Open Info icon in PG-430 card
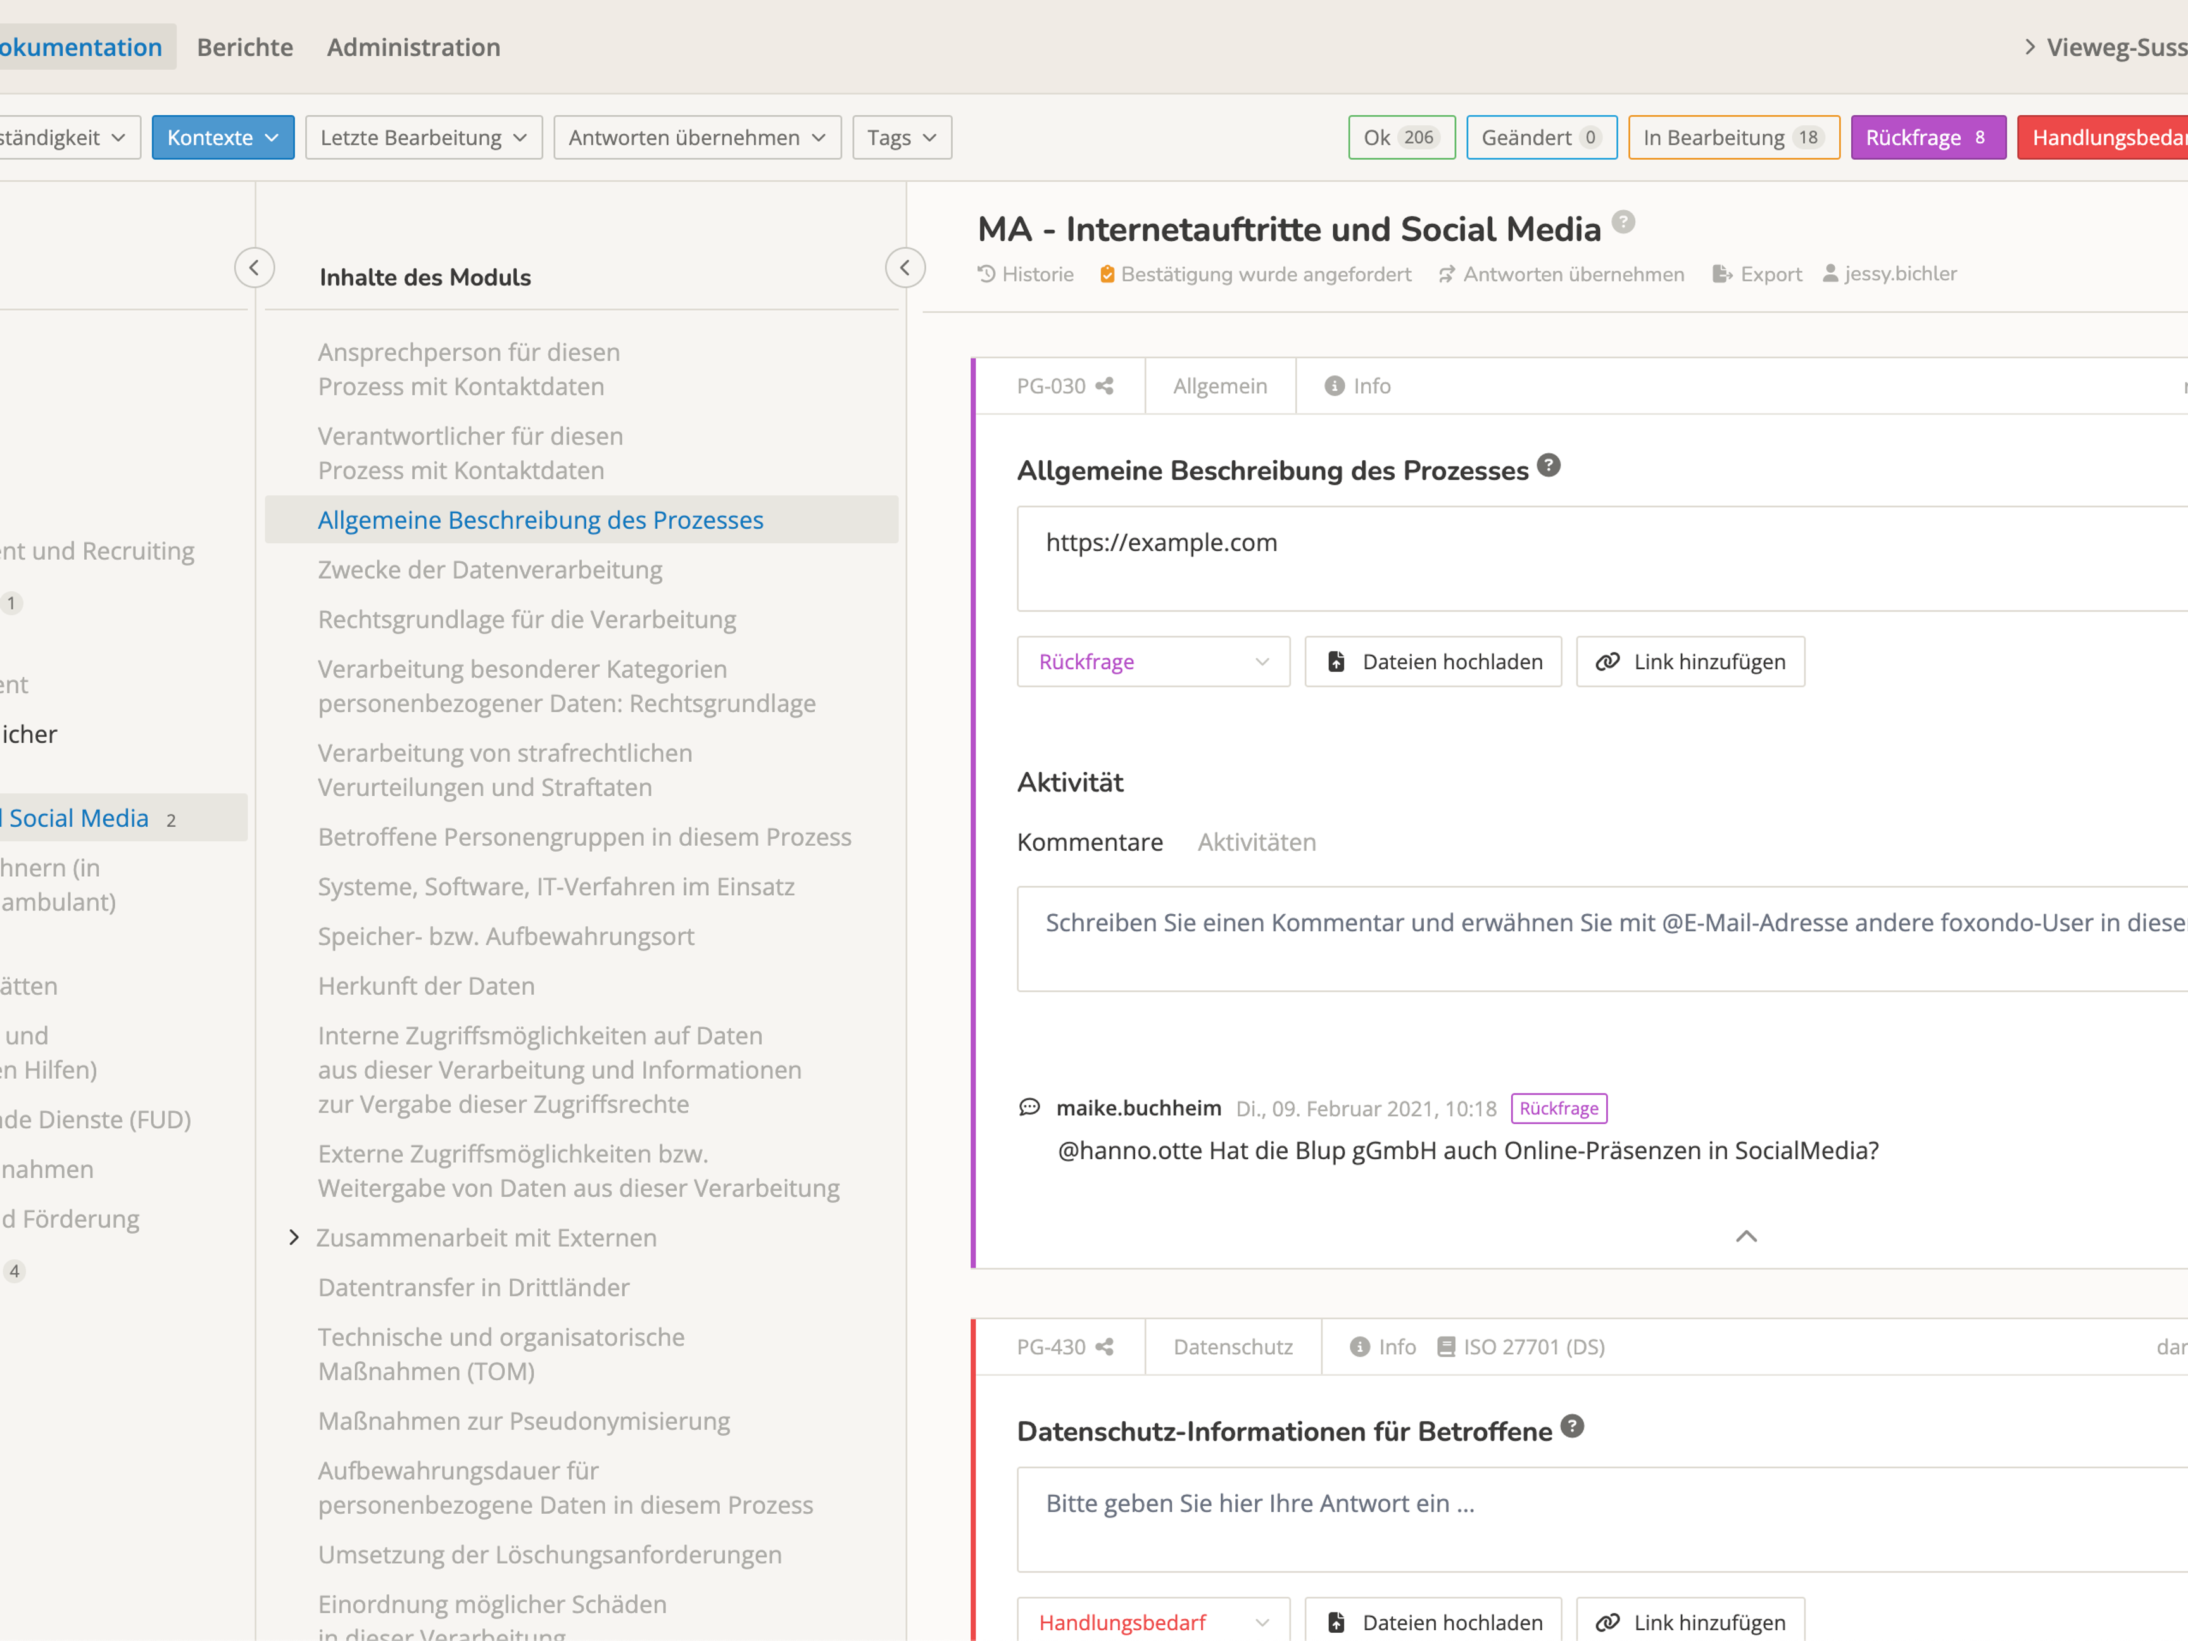This screenshot has width=2188, height=1641. (x=1383, y=1346)
